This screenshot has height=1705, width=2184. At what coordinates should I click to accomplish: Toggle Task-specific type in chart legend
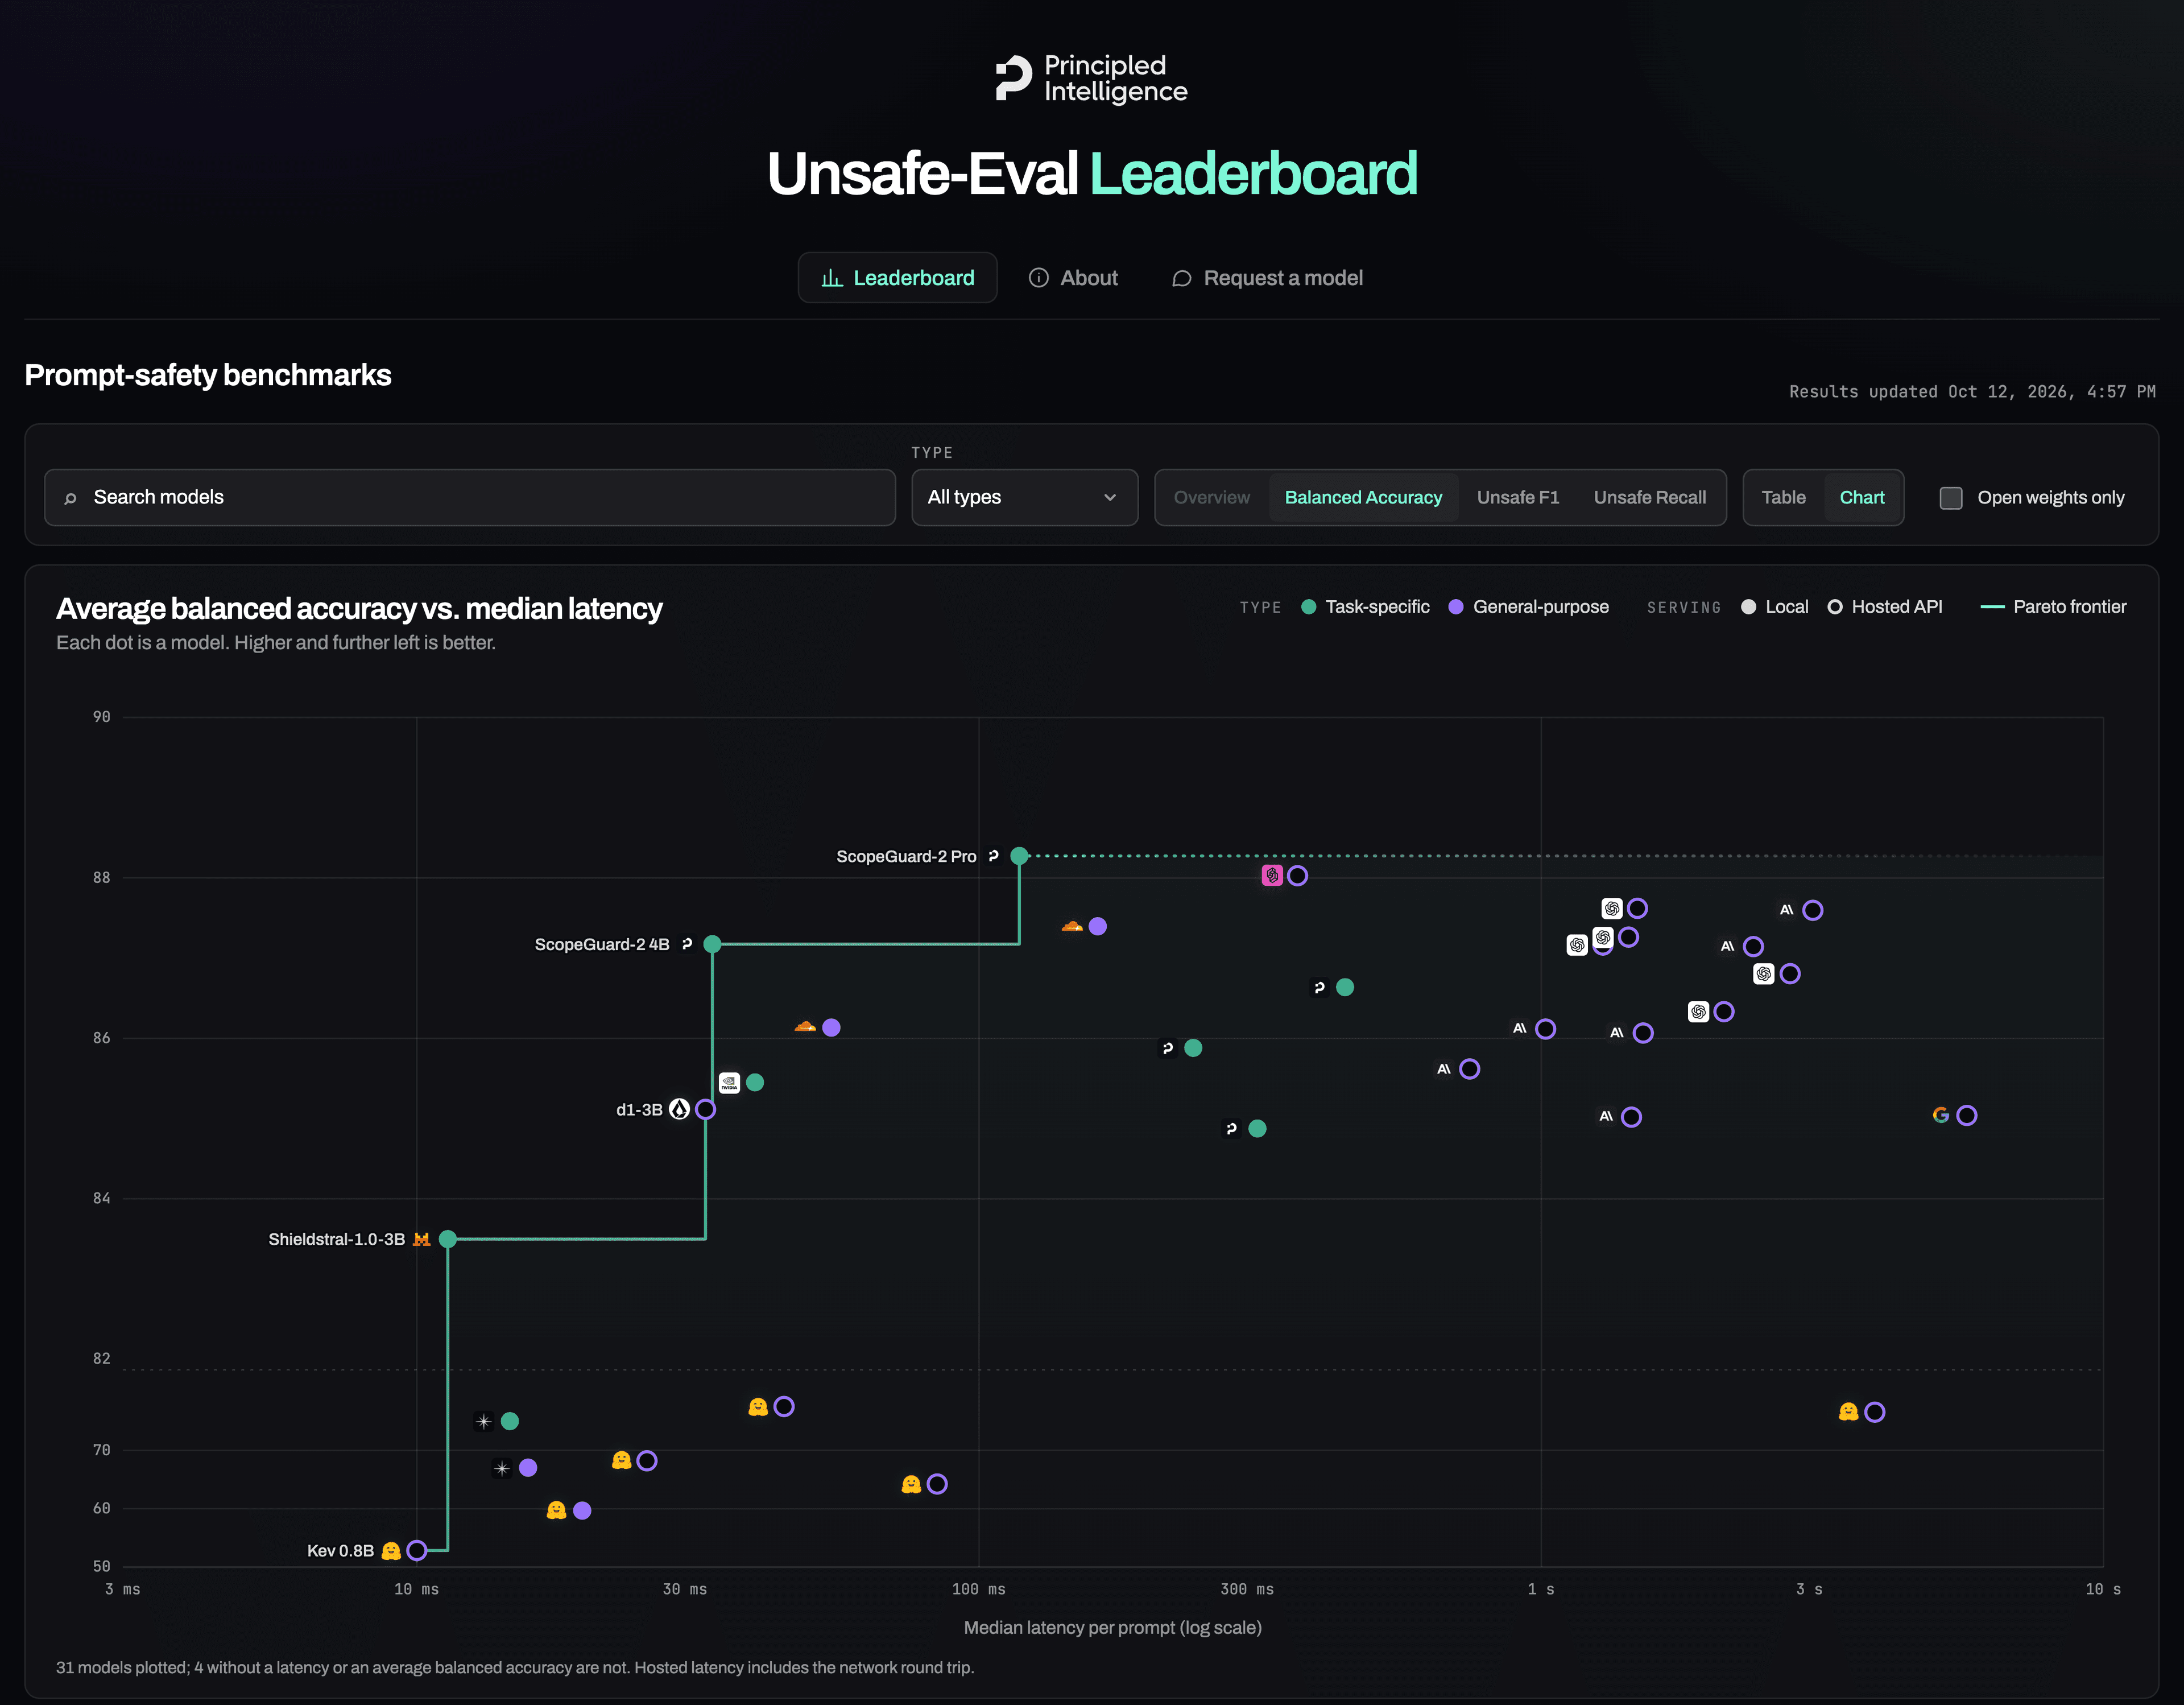tap(1365, 607)
